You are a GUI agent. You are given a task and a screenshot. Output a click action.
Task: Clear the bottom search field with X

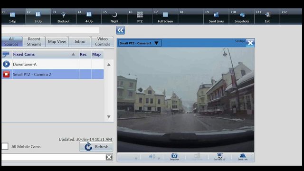click(109, 157)
